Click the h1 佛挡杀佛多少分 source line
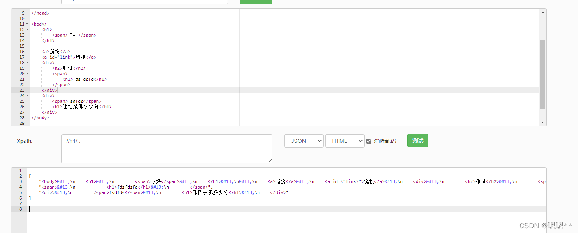The height and width of the screenshot is (233, 578). tap(82, 107)
